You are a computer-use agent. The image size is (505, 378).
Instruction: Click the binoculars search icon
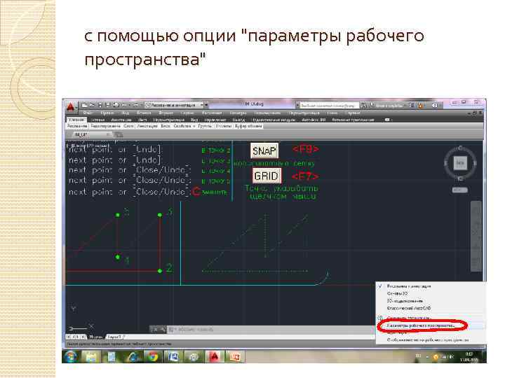pos(363,105)
